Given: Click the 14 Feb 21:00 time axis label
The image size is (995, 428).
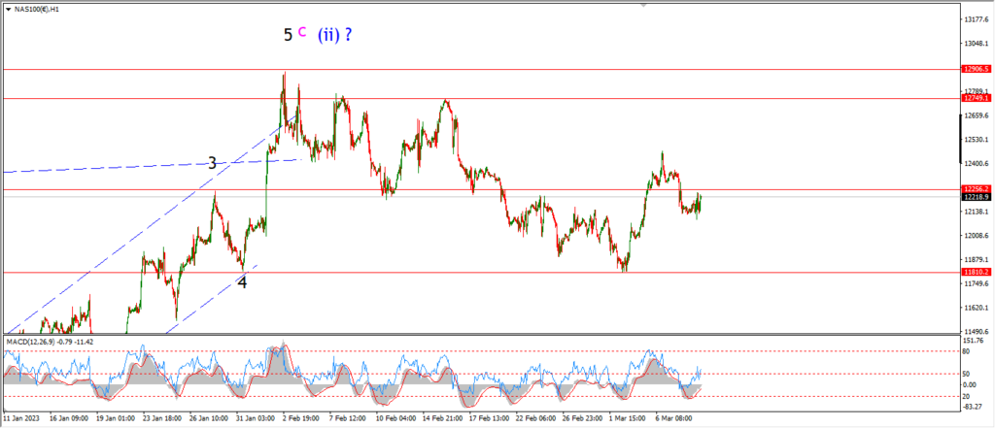Looking at the screenshot, I should [443, 418].
